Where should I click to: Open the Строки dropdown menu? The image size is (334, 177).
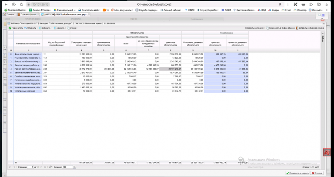73,28
